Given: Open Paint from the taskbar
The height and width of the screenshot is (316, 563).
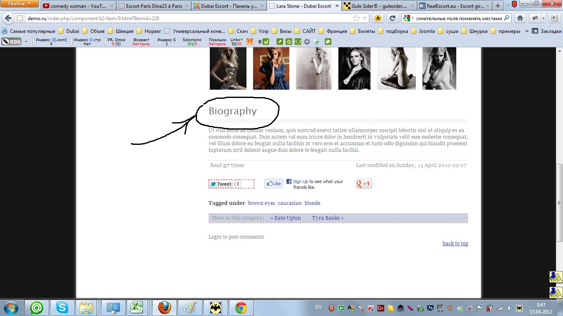Looking at the screenshot, I should click(x=190, y=308).
